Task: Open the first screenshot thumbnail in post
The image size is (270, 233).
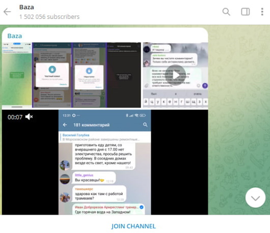Action: pos(71,75)
